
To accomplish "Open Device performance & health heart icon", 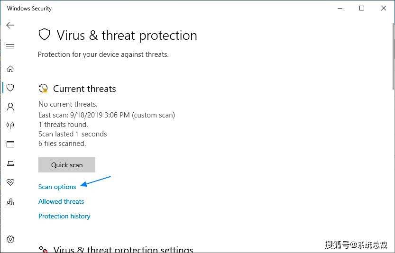I will 10,182.
